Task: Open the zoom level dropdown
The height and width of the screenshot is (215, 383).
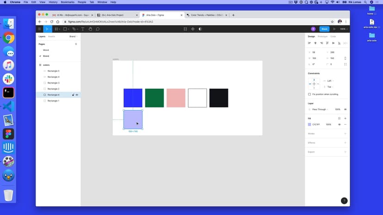Action: [x=343, y=29]
